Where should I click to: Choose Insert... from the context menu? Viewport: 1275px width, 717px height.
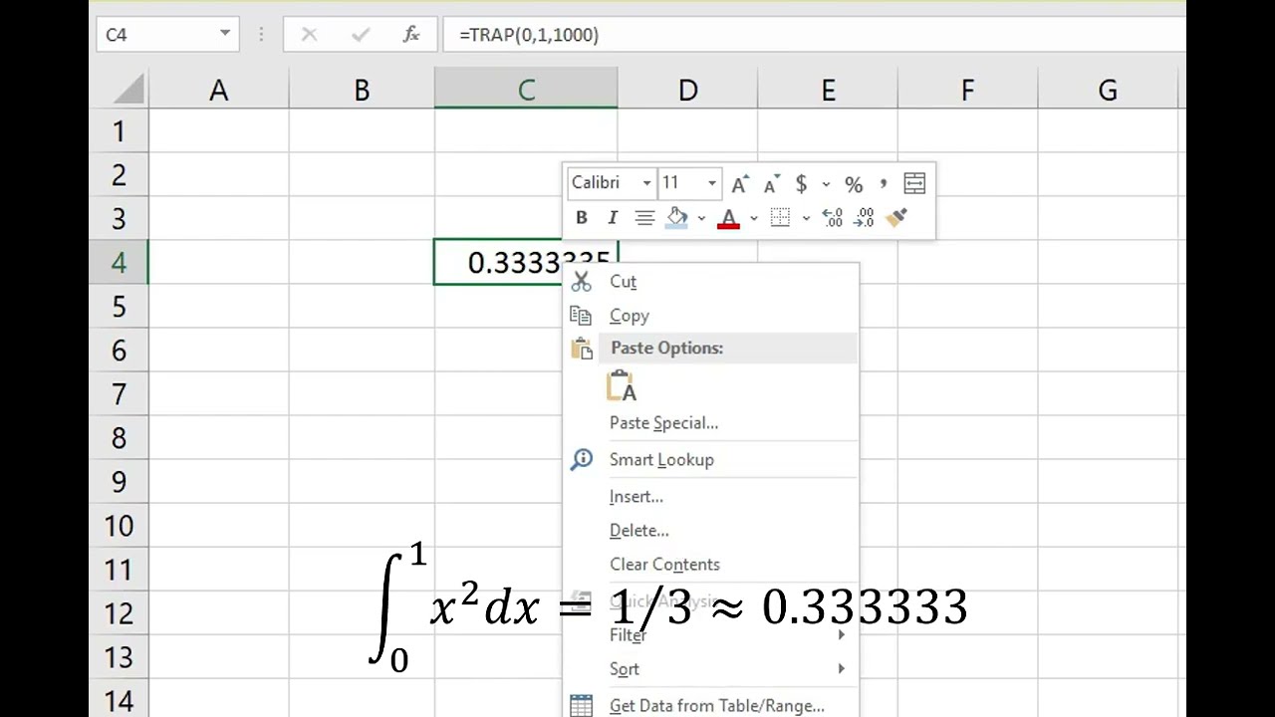click(x=711, y=497)
